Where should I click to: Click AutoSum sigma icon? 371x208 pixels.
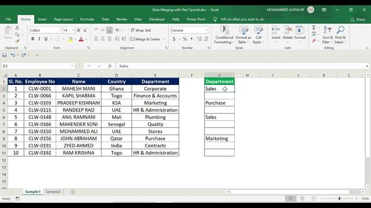click(314, 28)
